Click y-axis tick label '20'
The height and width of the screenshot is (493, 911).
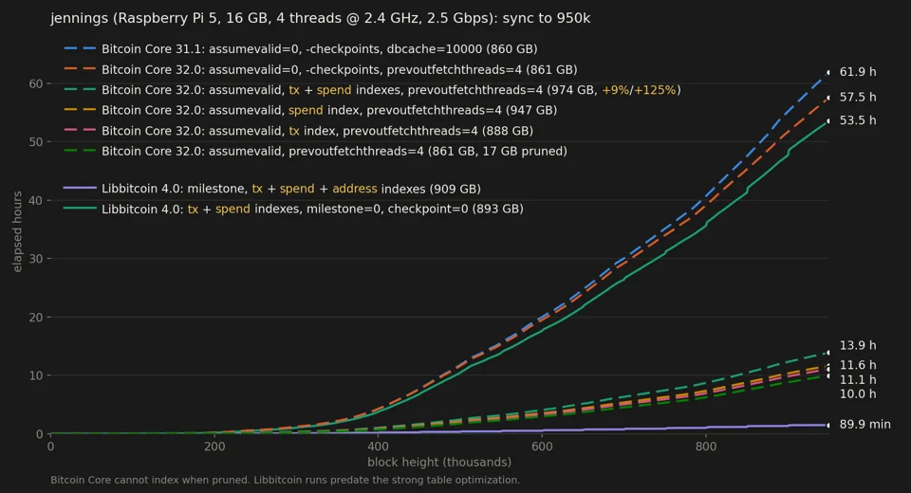click(x=36, y=318)
